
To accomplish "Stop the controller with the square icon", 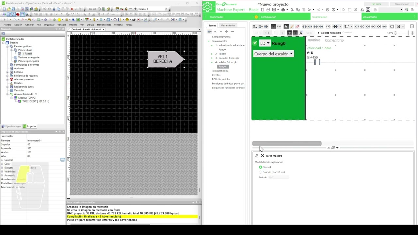I will click(x=349, y=10).
